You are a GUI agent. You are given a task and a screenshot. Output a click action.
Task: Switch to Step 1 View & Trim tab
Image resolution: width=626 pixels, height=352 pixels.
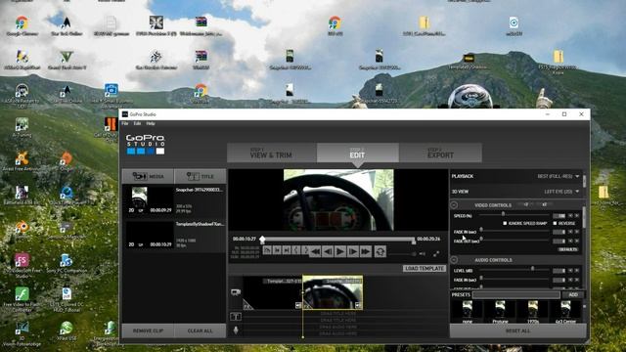click(272, 153)
